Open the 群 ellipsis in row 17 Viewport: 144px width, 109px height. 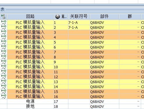click(x=138, y=101)
